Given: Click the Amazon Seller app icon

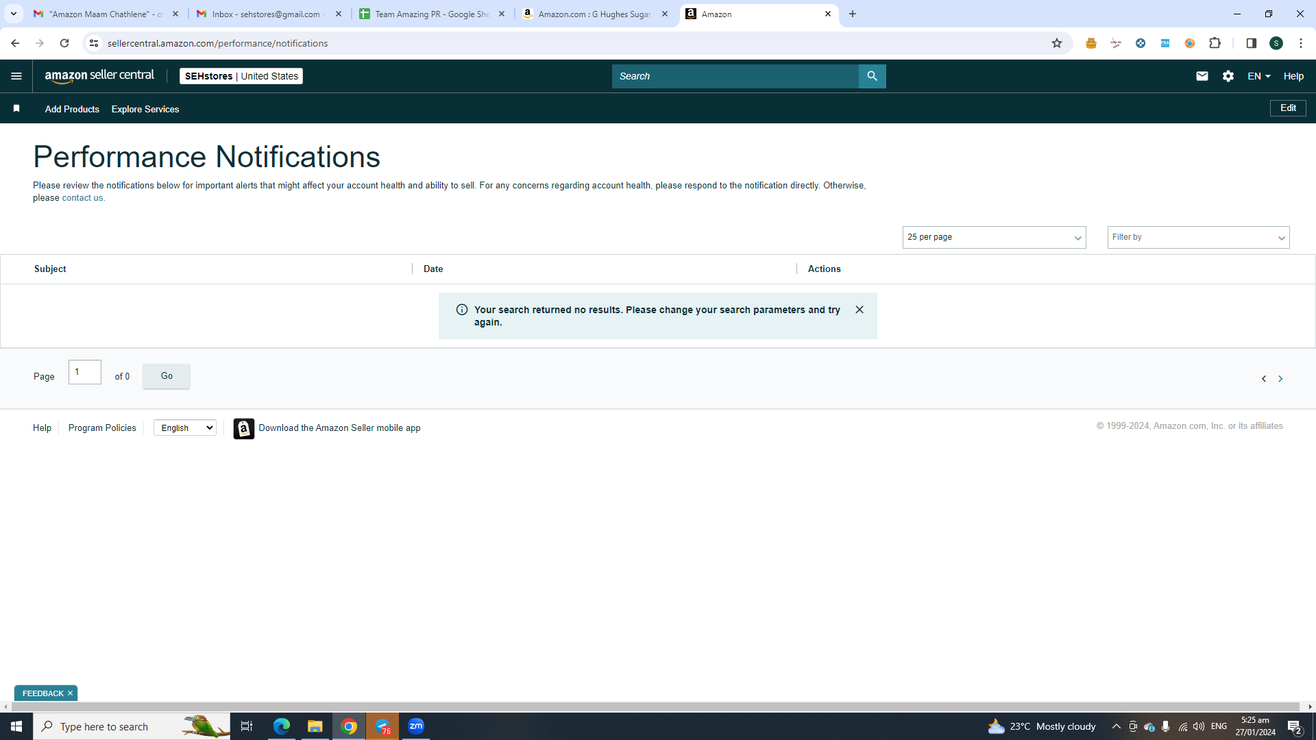Looking at the screenshot, I should (243, 428).
